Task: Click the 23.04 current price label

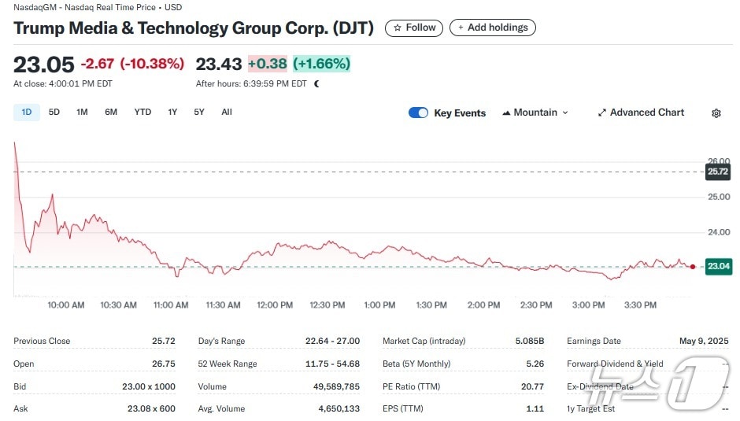Action: pos(719,267)
